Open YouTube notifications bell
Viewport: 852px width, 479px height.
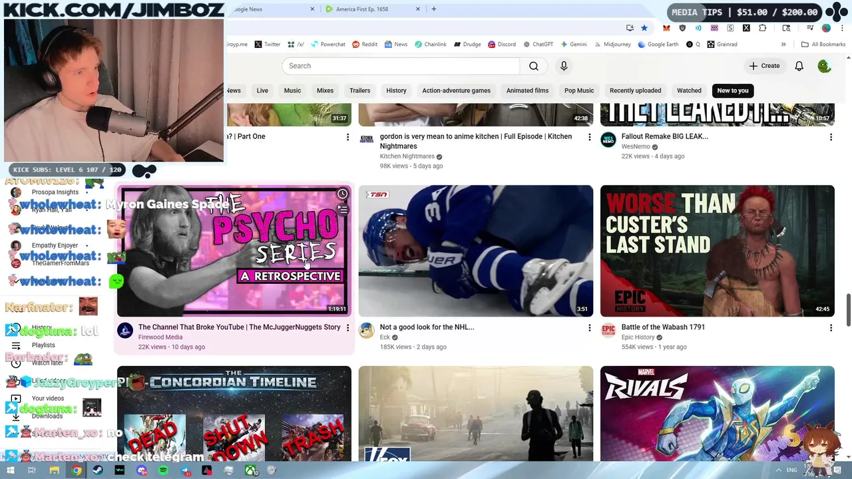tap(799, 66)
